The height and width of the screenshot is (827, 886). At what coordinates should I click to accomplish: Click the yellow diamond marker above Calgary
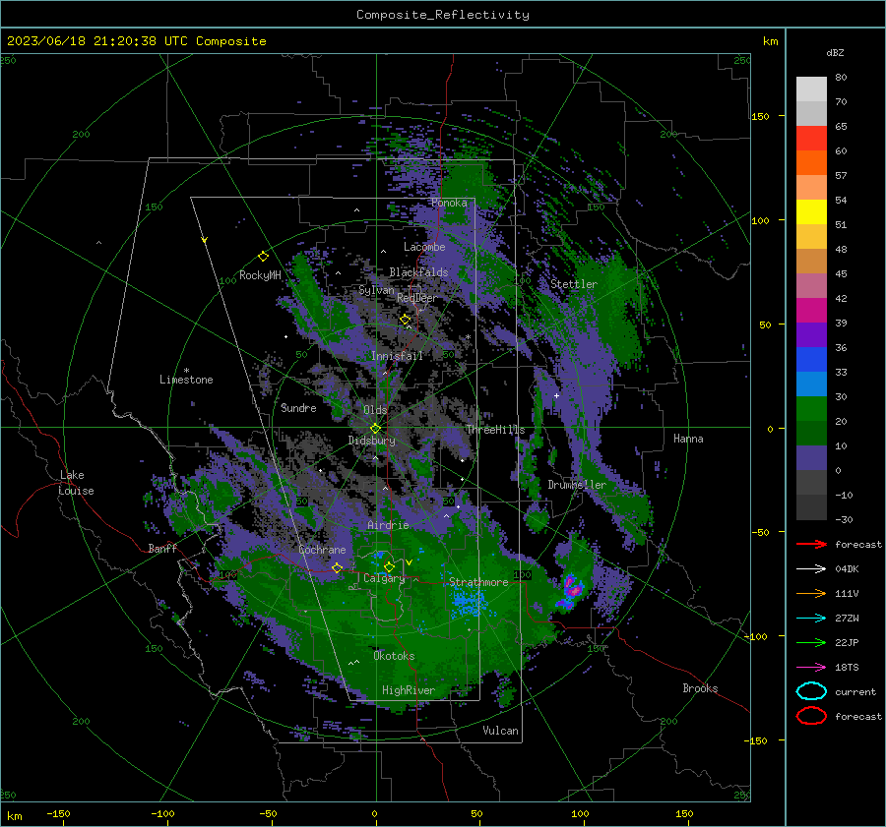(x=389, y=566)
